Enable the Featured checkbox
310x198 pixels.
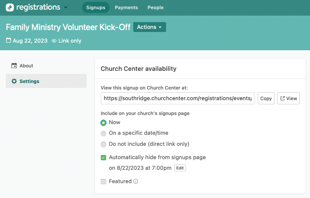pos(103,182)
